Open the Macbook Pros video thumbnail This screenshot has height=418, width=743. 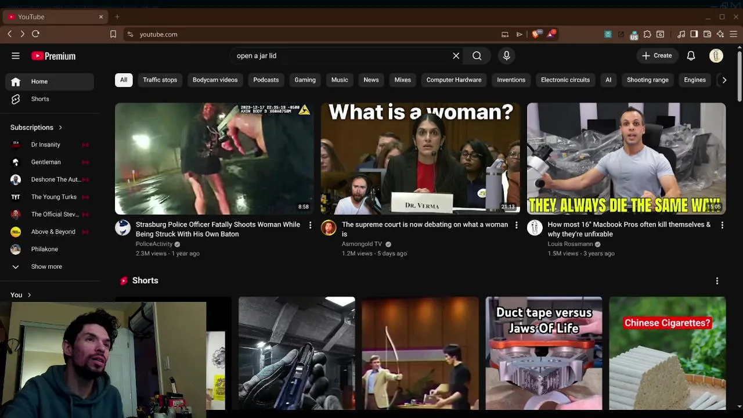tap(626, 158)
